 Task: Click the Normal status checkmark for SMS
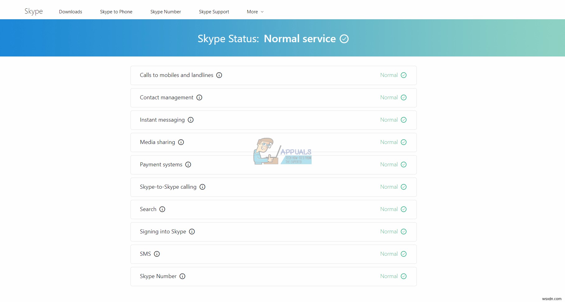point(403,254)
